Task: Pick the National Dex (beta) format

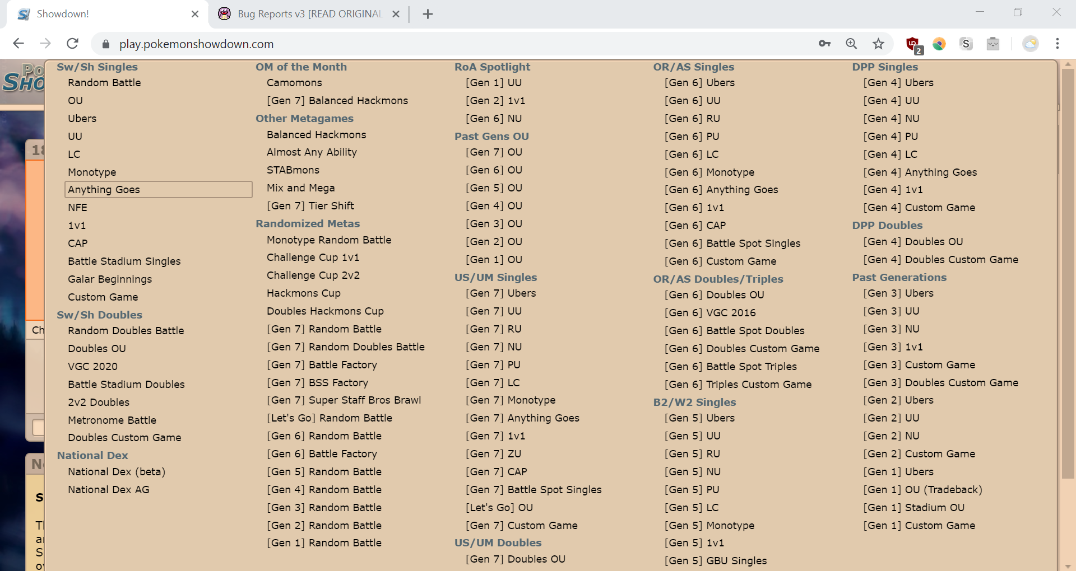Action: (x=117, y=472)
